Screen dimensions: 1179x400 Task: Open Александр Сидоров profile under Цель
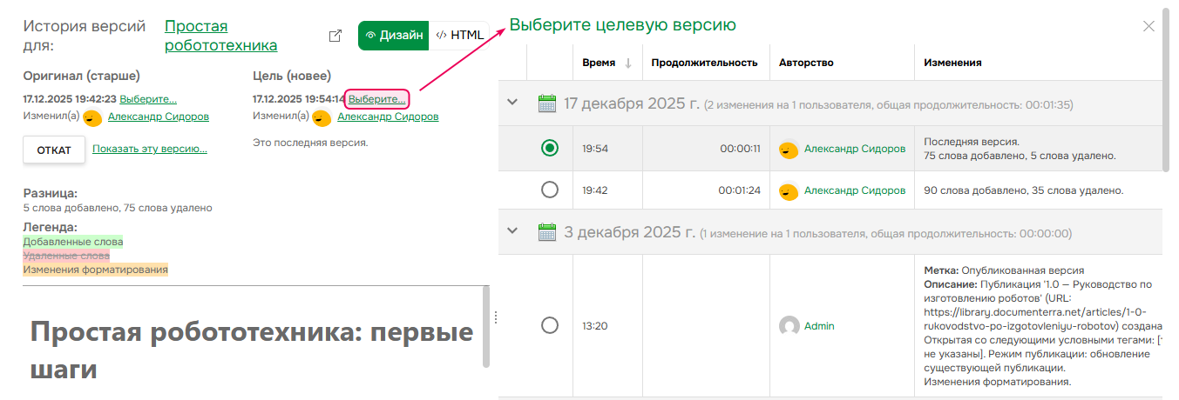pos(388,117)
